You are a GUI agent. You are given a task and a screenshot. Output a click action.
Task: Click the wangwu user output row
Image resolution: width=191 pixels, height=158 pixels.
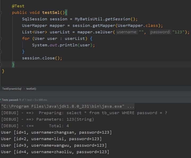(x=54, y=146)
